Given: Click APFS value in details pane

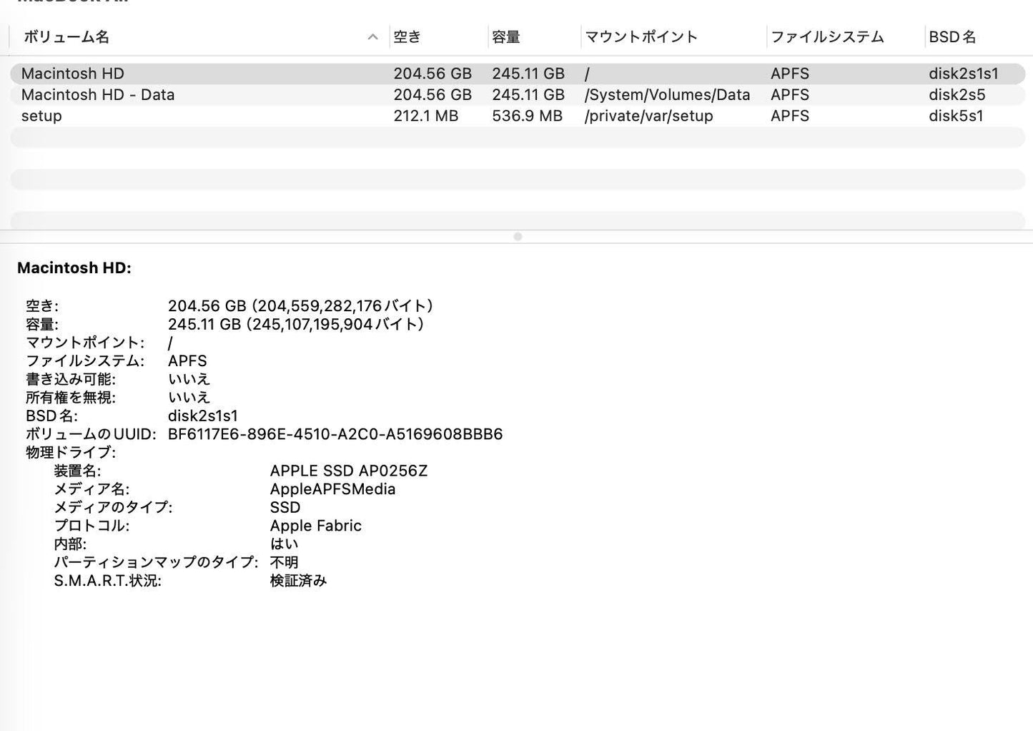Looking at the screenshot, I should 187,361.
